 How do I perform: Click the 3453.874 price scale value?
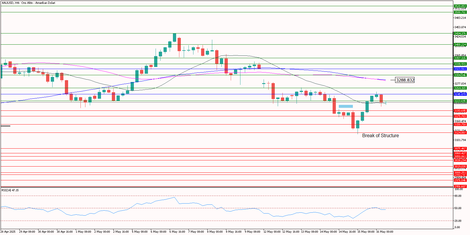[460, 27]
